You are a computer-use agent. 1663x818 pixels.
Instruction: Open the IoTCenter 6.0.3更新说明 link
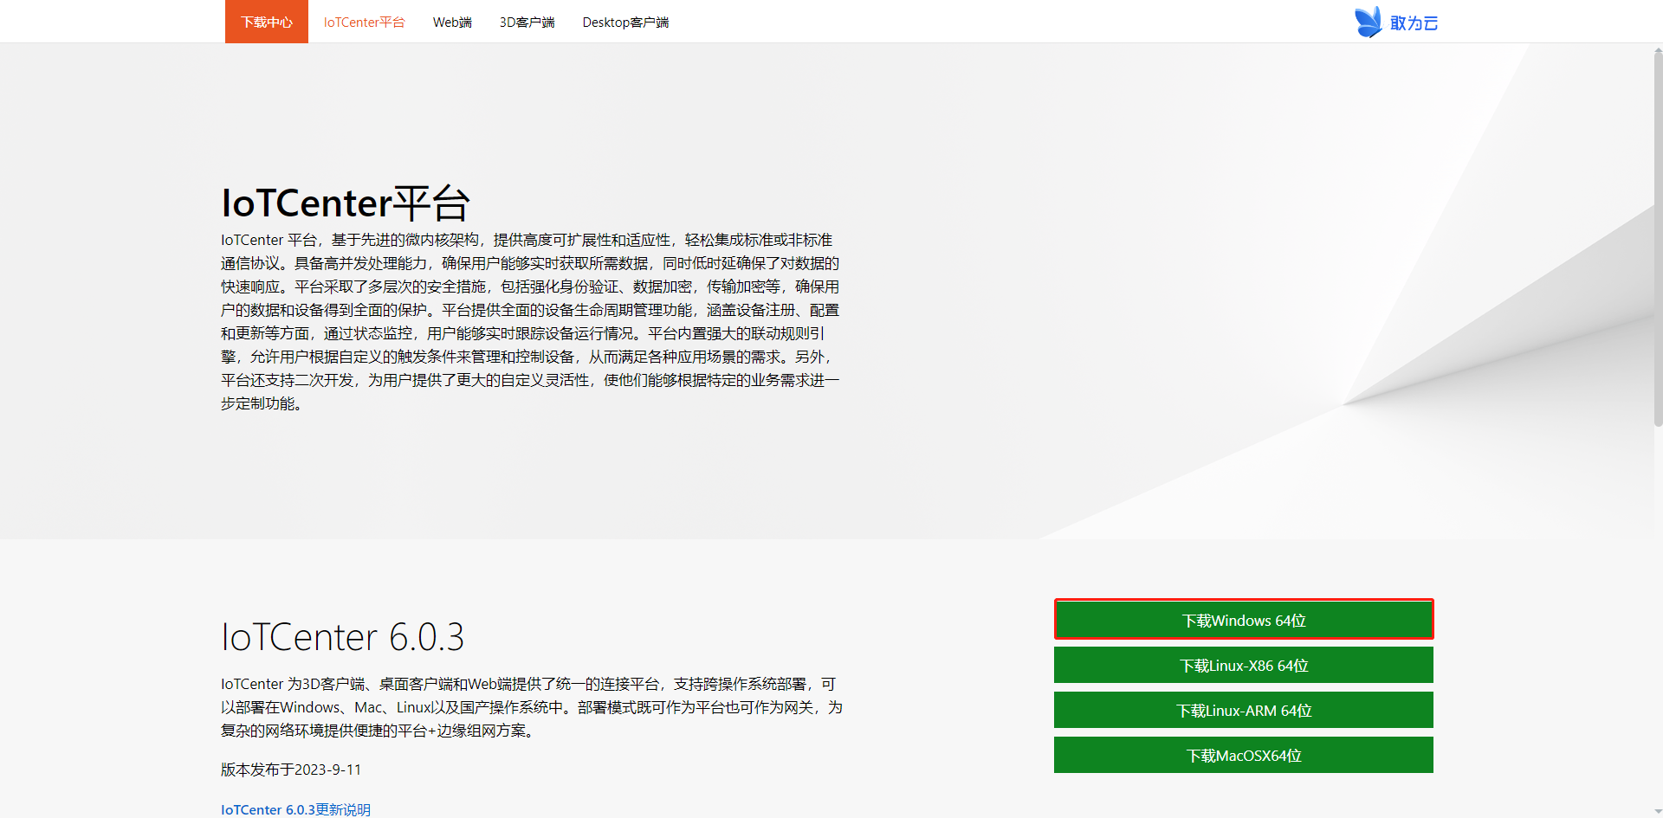coord(295,809)
